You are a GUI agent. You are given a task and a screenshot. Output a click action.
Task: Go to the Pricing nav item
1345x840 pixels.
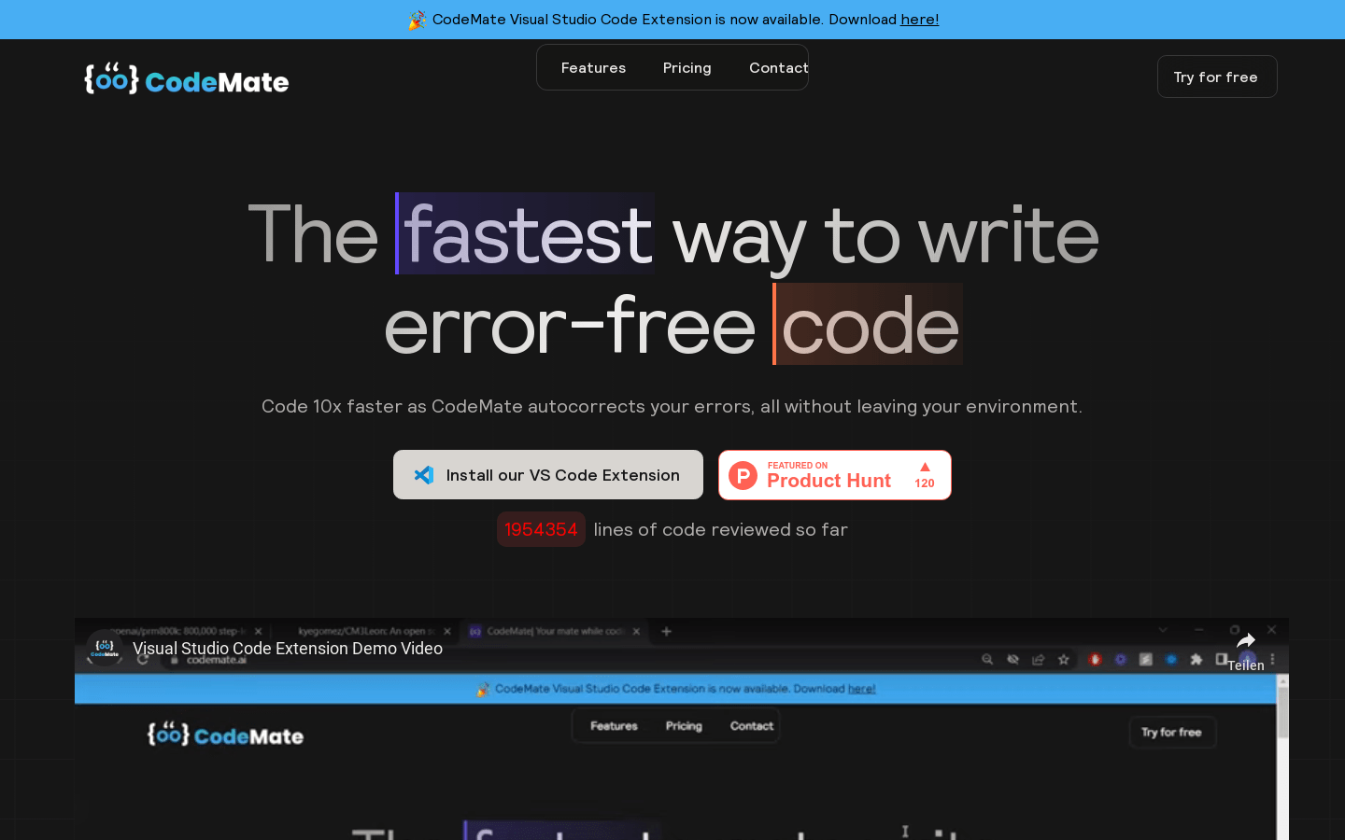(x=687, y=68)
